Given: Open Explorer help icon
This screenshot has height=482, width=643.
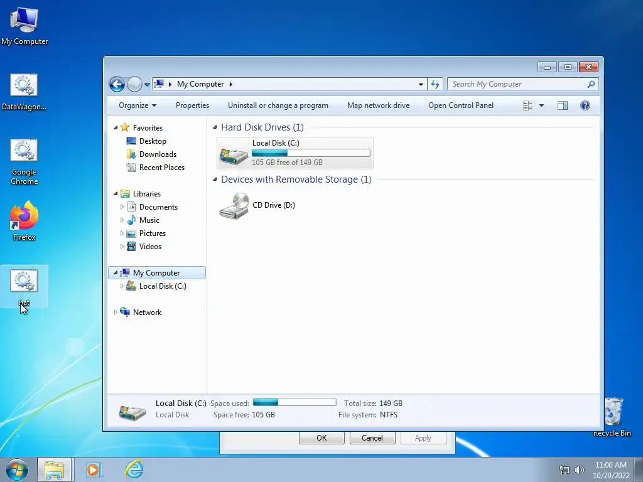Looking at the screenshot, I should pos(585,105).
